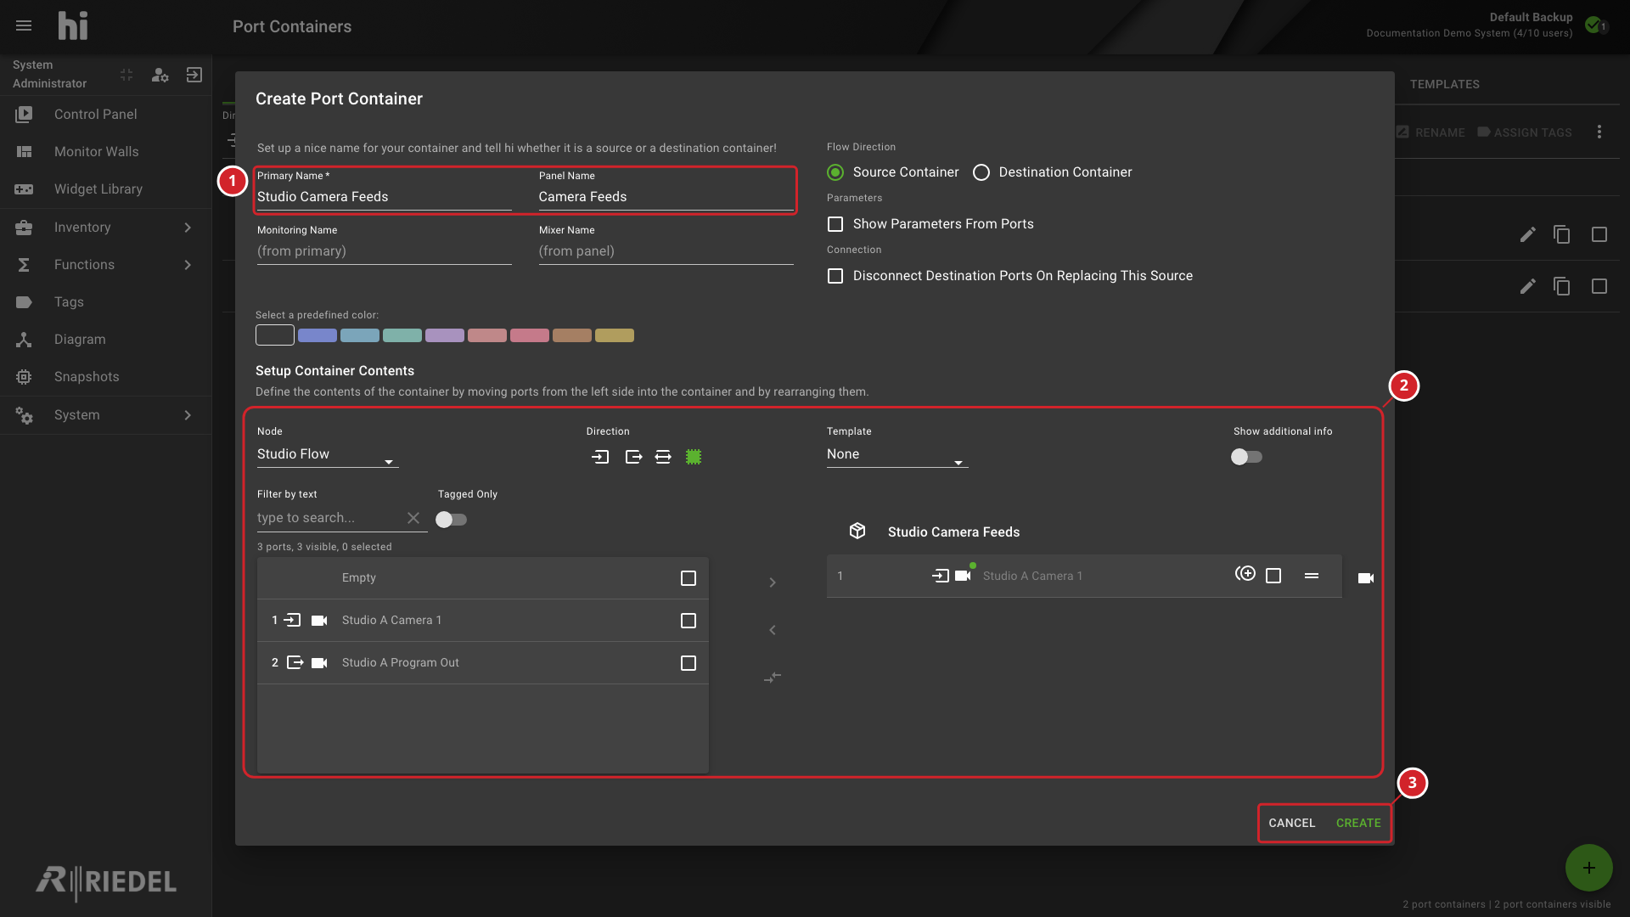Select the pink color swatch

(530, 335)
